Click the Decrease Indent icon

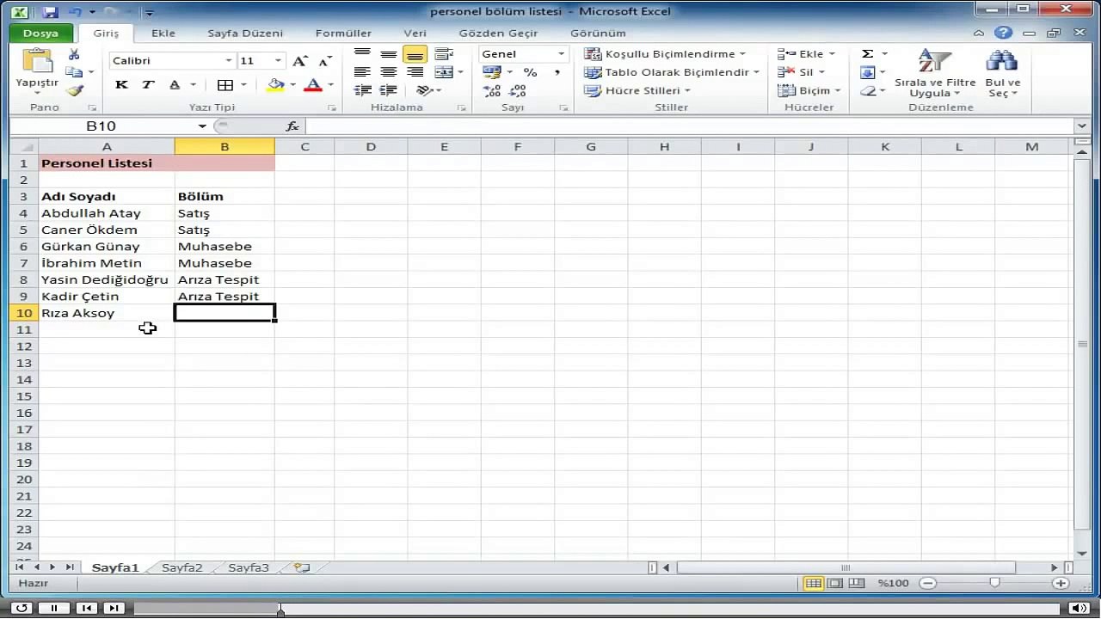[363, 90]
